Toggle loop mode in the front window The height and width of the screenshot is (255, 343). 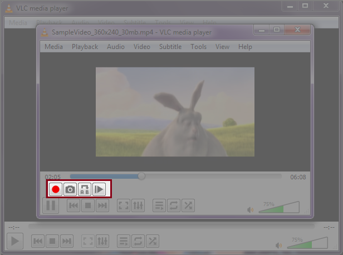click(174, 205)
